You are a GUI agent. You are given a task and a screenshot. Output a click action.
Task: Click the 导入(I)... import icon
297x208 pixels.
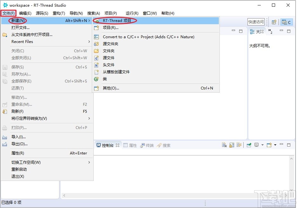point(5,137)
